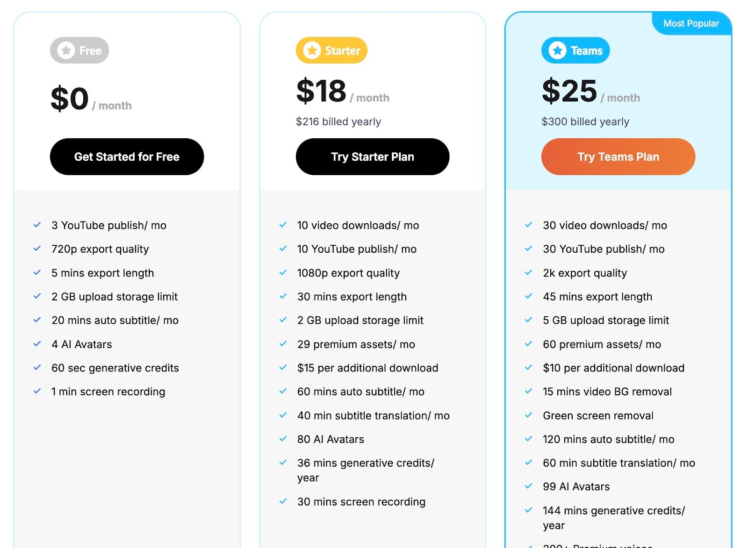The width and height of the screenshot is (748, 548).
Task: Click the star icon on Starter badge
Action: pyautogui.click(x=312, y=50)
